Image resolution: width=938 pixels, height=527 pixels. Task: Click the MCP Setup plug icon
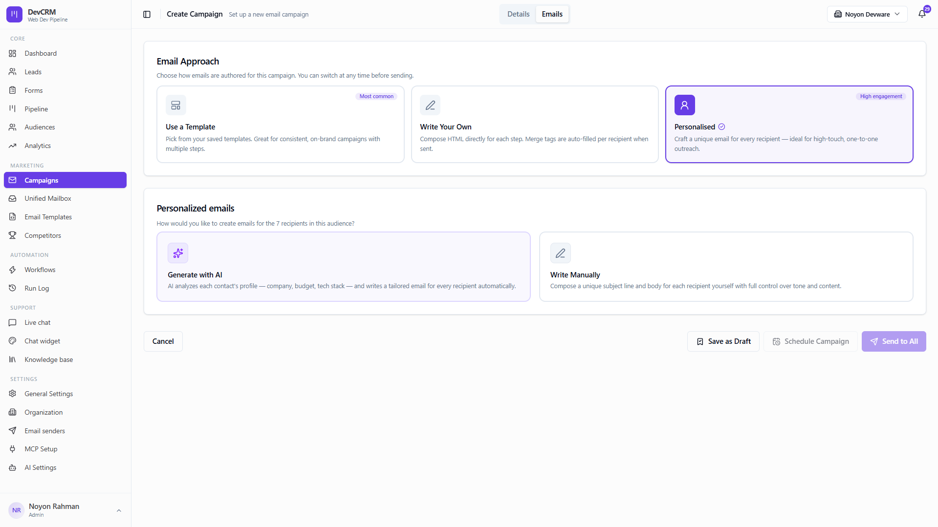(13, 449)
